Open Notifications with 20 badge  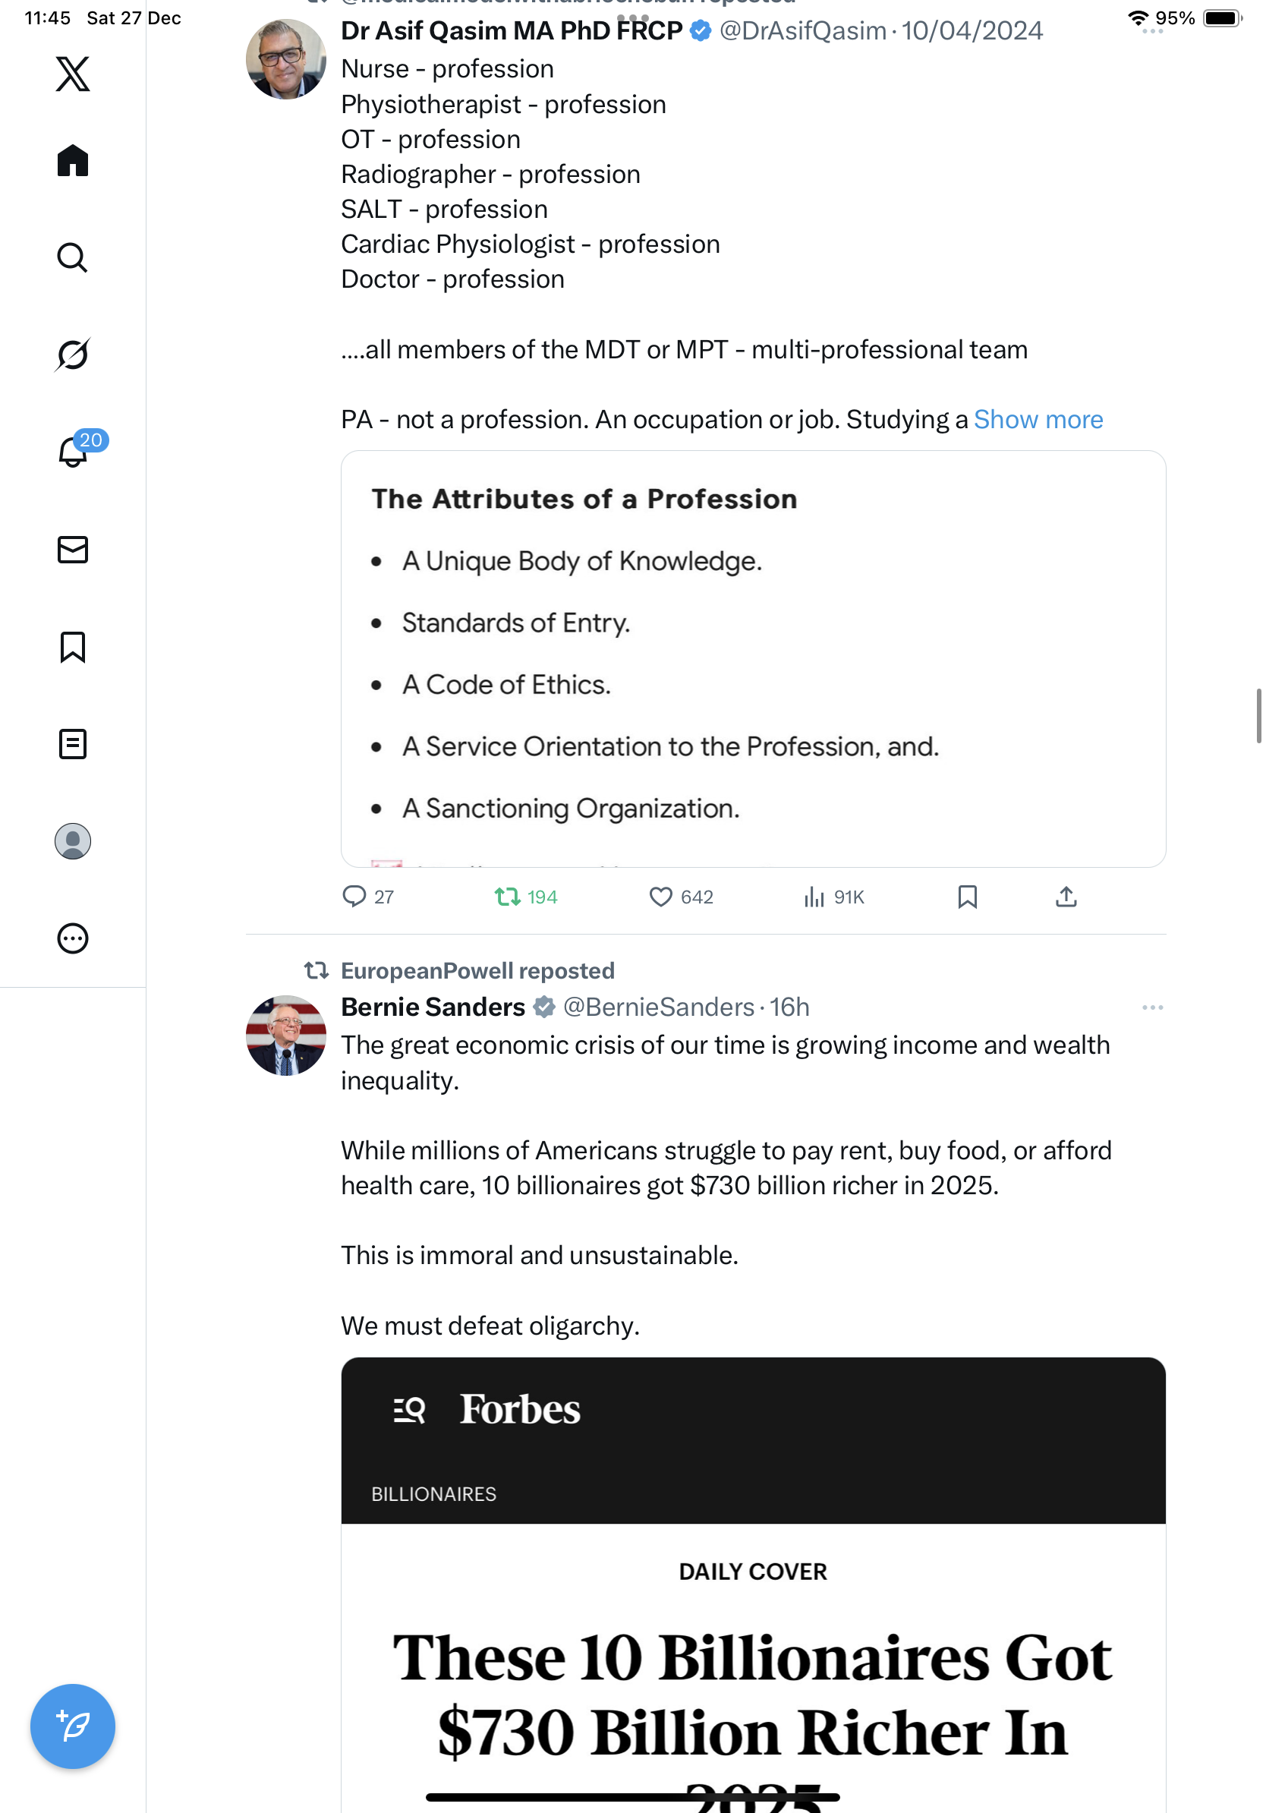point(74,452)
